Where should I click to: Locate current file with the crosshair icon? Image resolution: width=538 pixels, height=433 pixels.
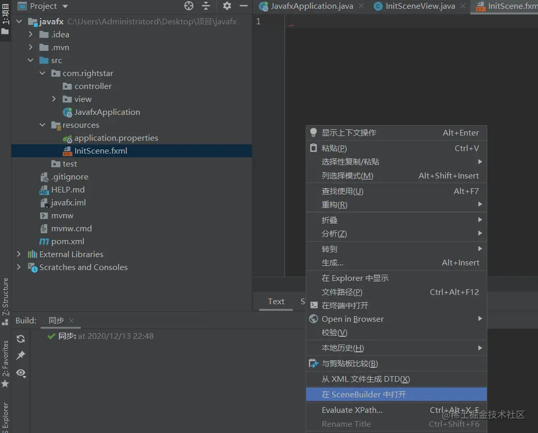[x=189, y=6]
